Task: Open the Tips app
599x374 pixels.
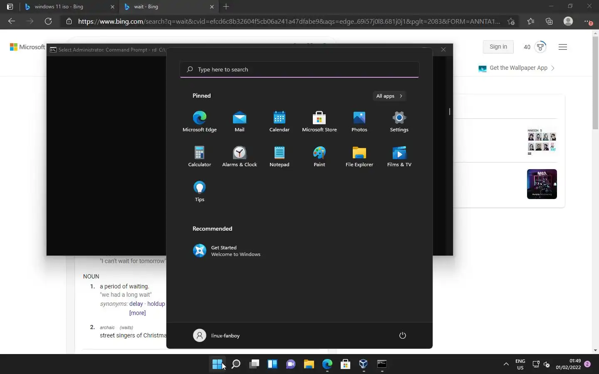Action: 200,191
